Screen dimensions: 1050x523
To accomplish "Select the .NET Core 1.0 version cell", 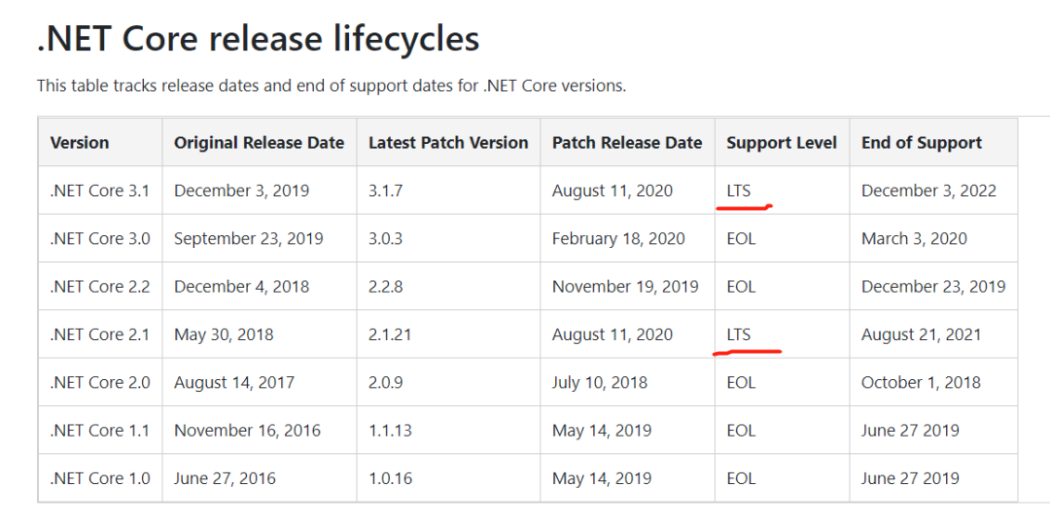I will coord(100,478).
